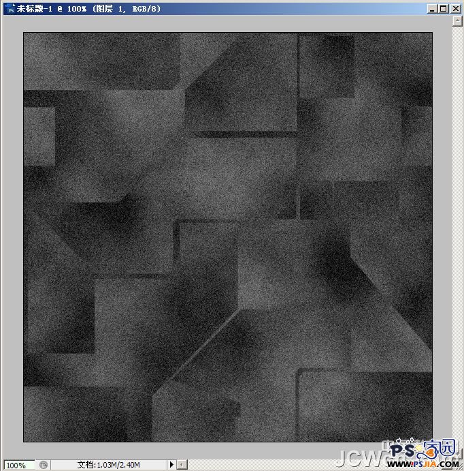Open the status bar flyout arrow menu

point(171,465)
